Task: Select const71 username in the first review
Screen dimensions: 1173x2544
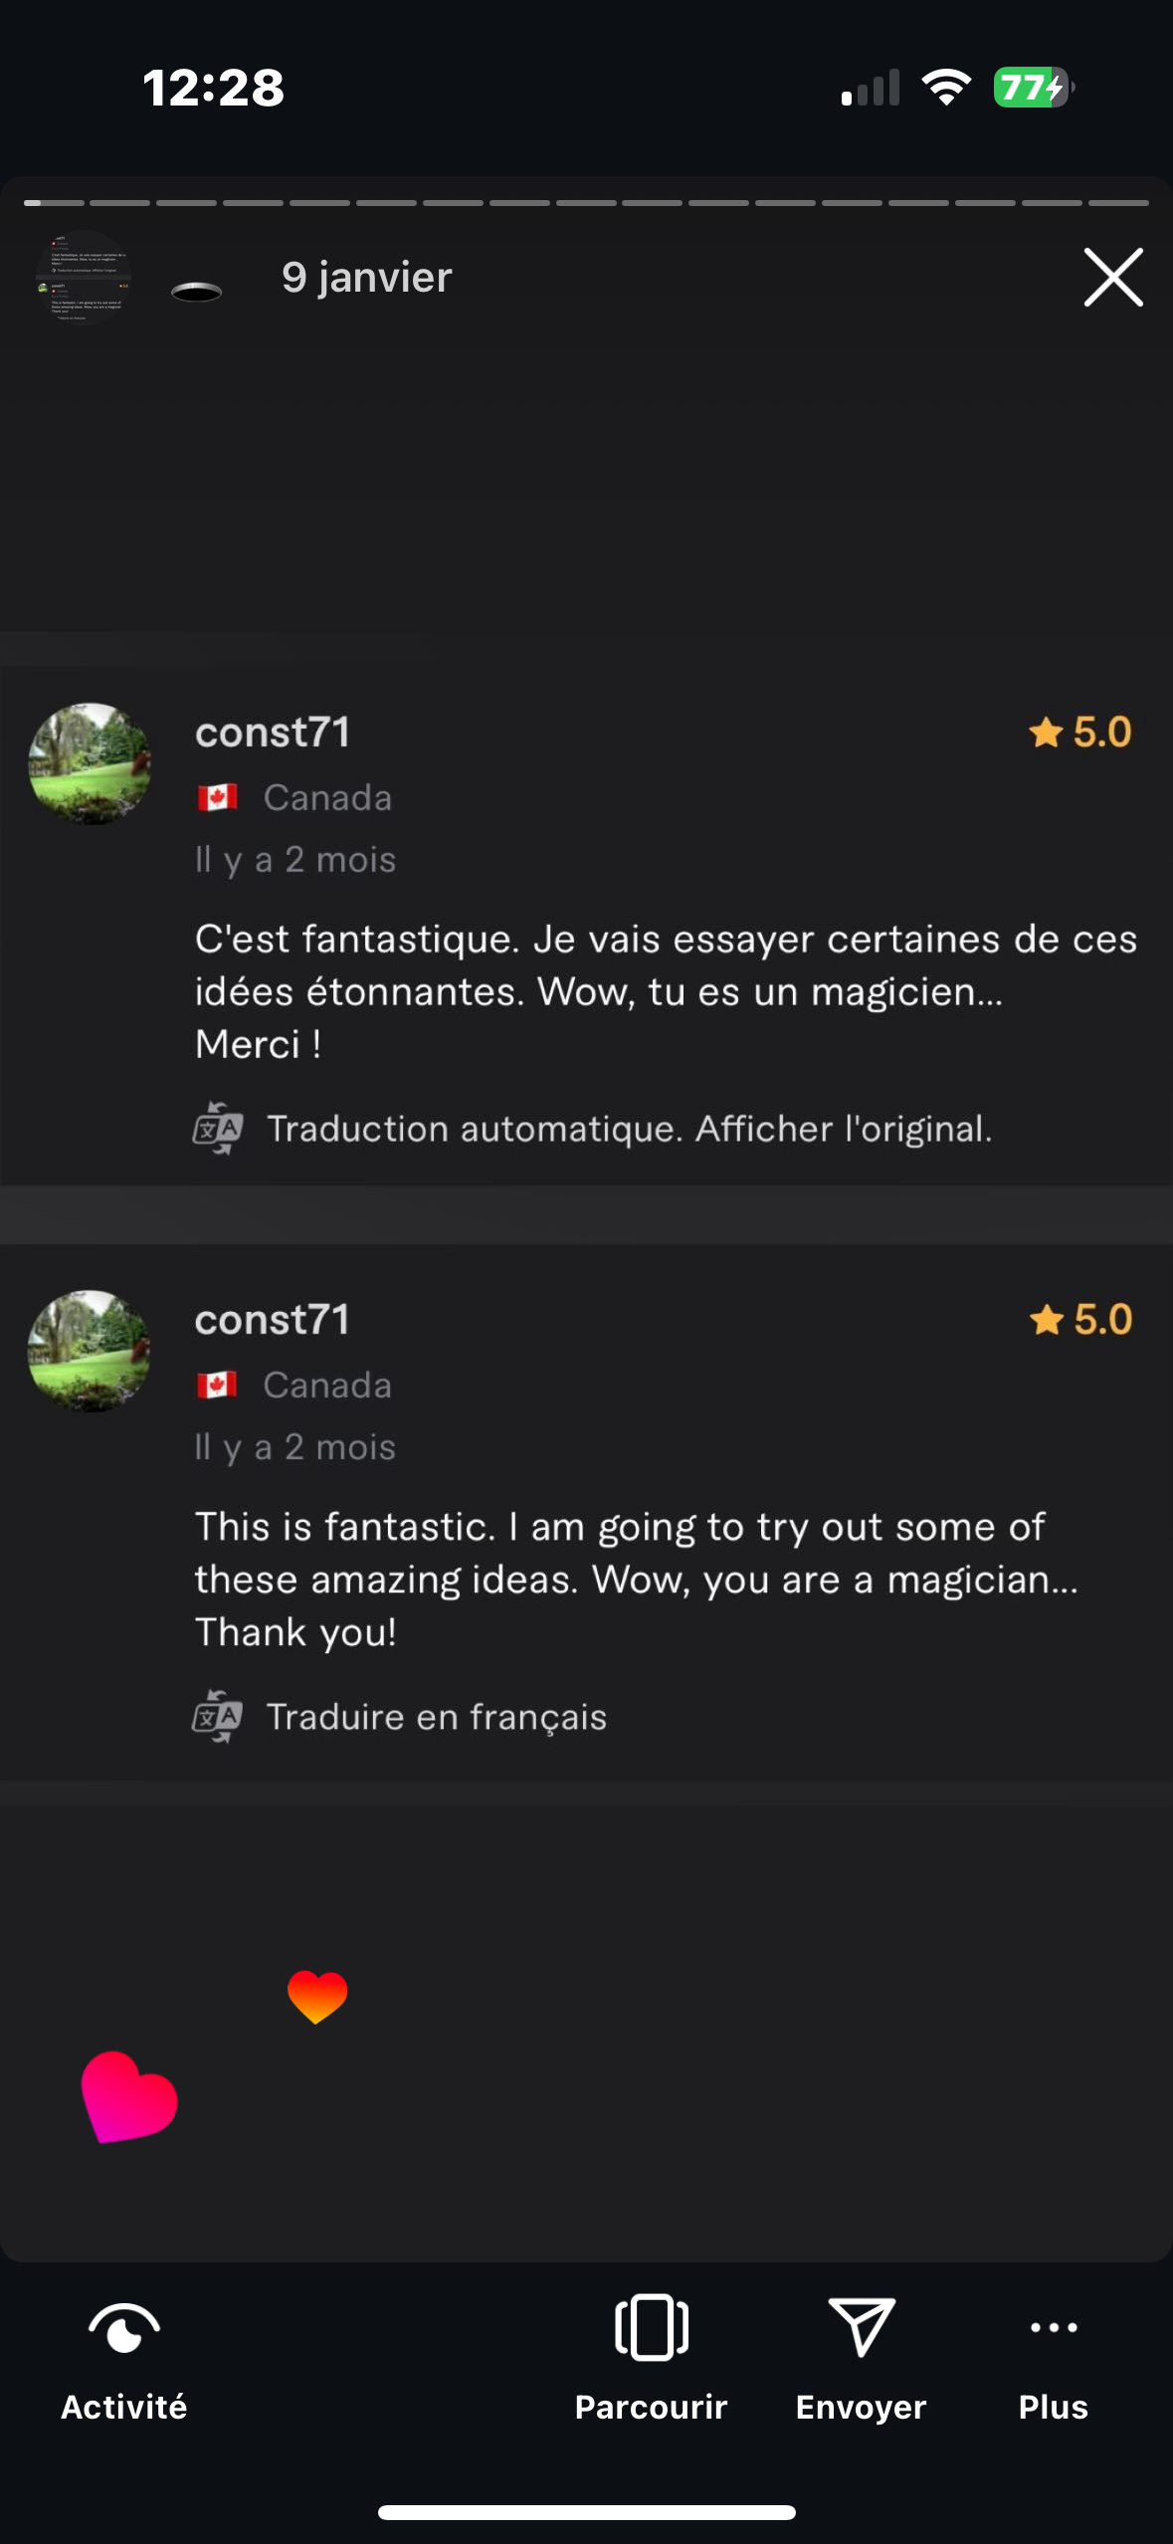Action: click(x=273, y=733)
